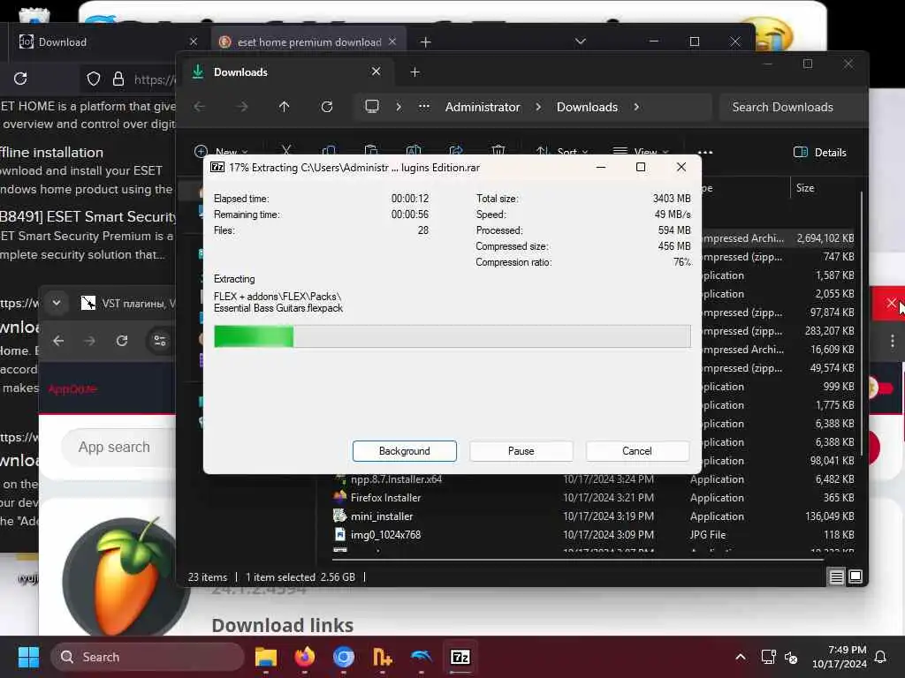The image size is (905, 678).
Task: Close the Downloads Explorer tab
Action: [x=376, y=72]
